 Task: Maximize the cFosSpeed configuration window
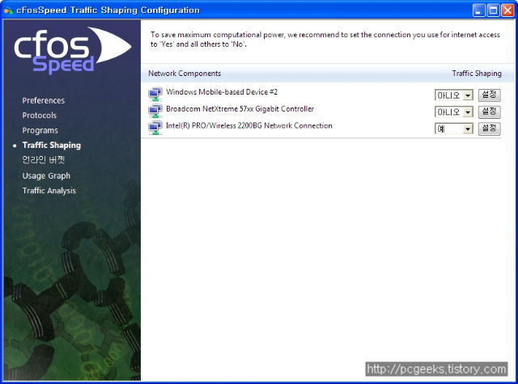click(x=493, y=11)
